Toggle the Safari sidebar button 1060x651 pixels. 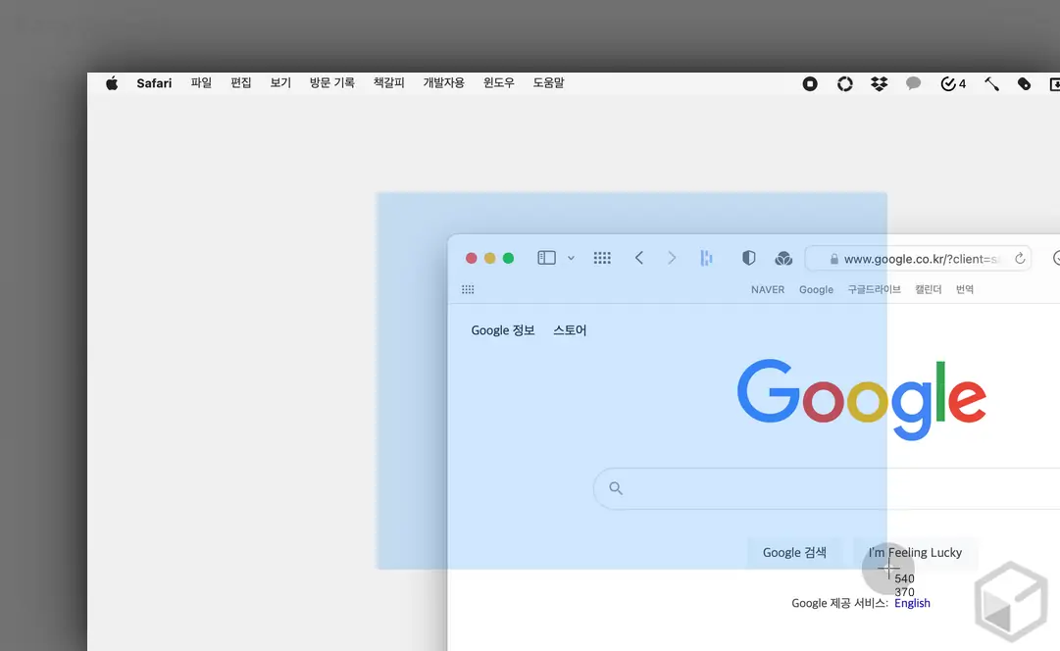coord(546,258)
